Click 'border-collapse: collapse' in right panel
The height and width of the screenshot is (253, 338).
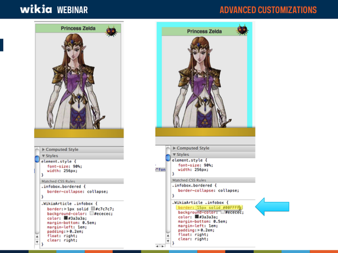coord(208,190)
